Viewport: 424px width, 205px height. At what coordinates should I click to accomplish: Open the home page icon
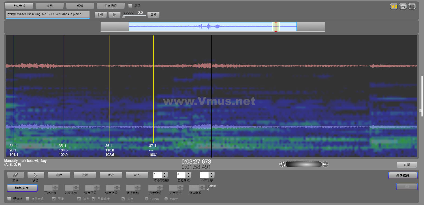(403, 6)
